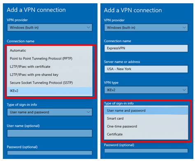Choose Point to Point Tunneling Protocol (PPTP)
Viewport: 195px width, 161px height.
[x=50, y=58]
